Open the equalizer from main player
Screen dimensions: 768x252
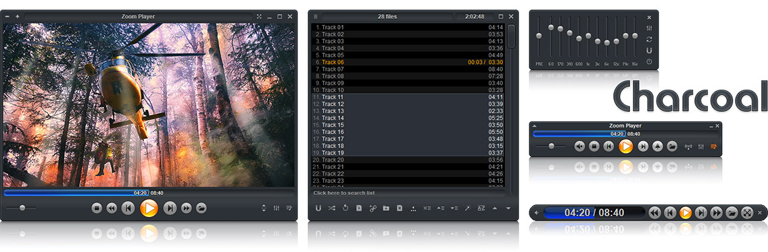tap(277, 208)
